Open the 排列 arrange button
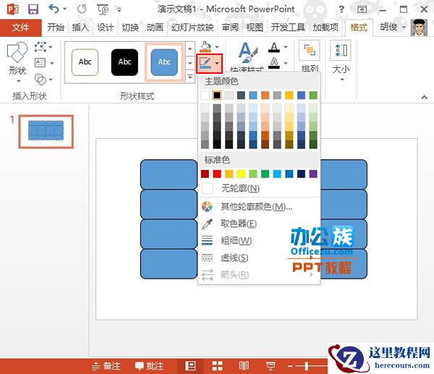The image size is (434, 374). pyautogui.click(x=310, y=56)
